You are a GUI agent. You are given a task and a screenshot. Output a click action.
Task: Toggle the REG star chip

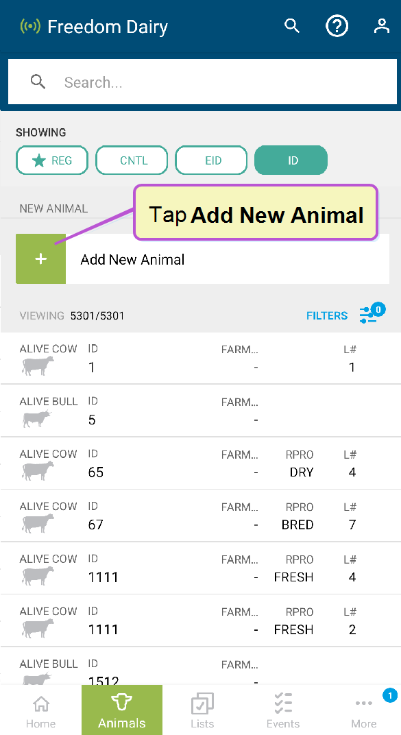pyautogui.click(x=52, y=160)
